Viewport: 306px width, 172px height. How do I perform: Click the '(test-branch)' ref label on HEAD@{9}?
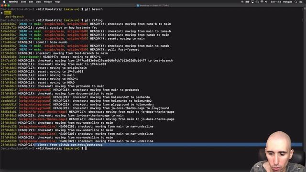click(30, 57)
